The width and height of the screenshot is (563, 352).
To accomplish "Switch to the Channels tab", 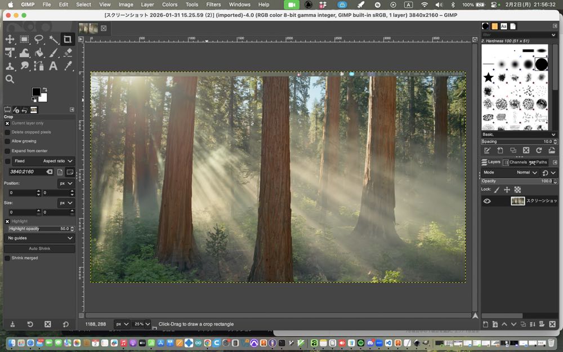I will 515,162.
